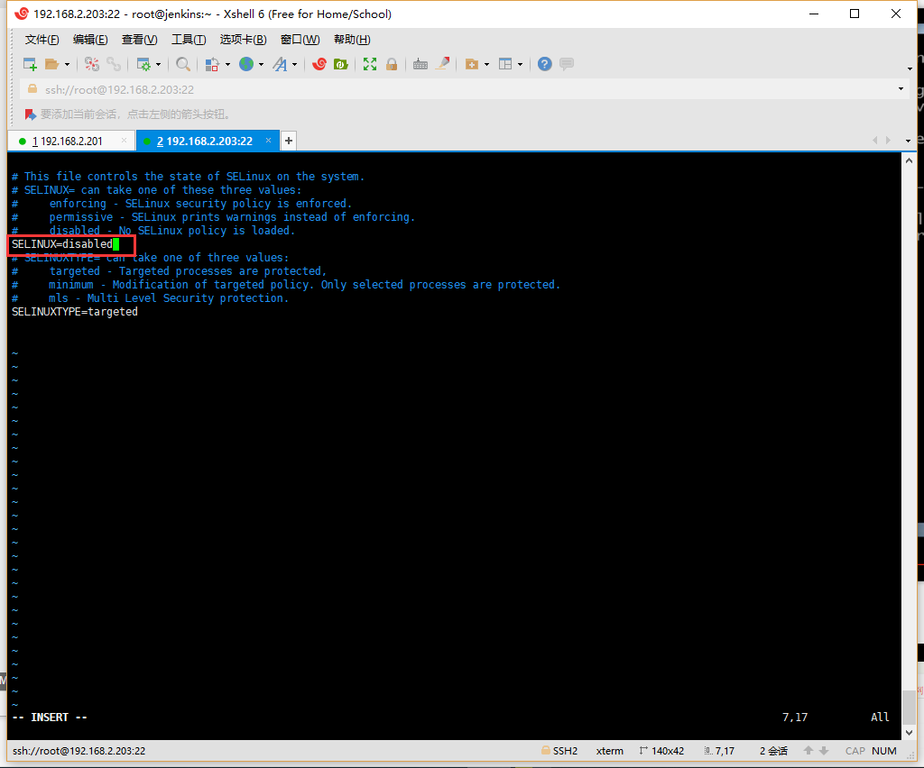Image resolution: width=924 pixels, height=768 pixels.
Task: Click the color scheme icon
Action: 212,64
